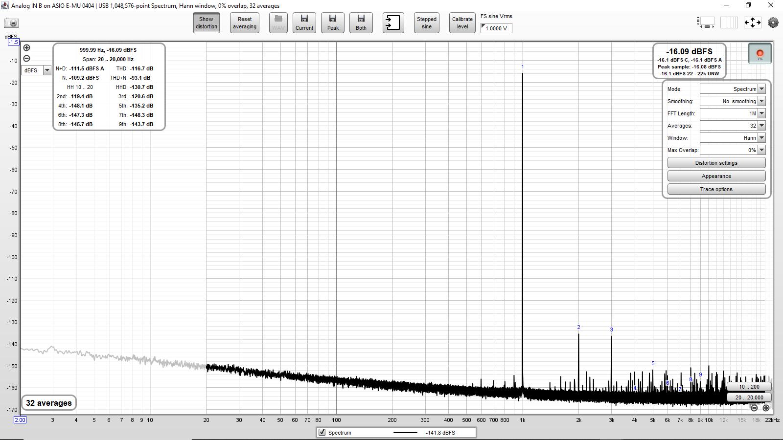This screenshot has height=440, width=783.
Task: Click the arrow-into-page import icon button
Action: (393, 23)
